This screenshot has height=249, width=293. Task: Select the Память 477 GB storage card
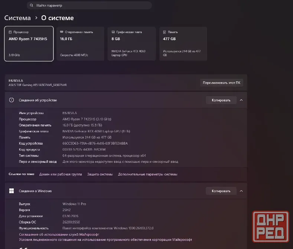(183, 43)
